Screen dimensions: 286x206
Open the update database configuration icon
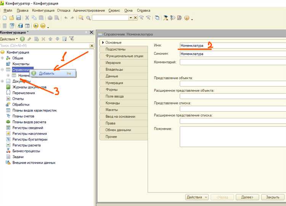coord(20,26)
